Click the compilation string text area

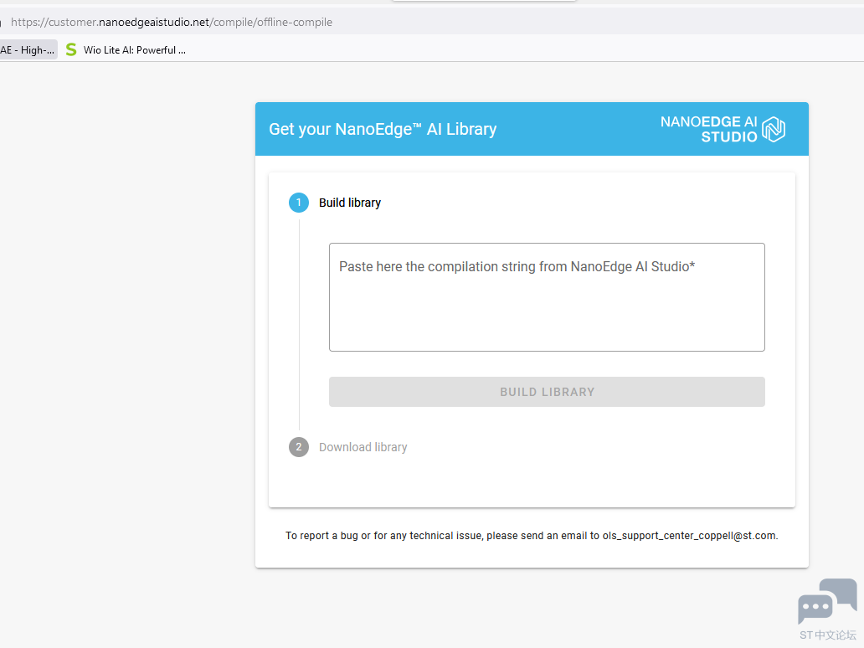point(547,297)
